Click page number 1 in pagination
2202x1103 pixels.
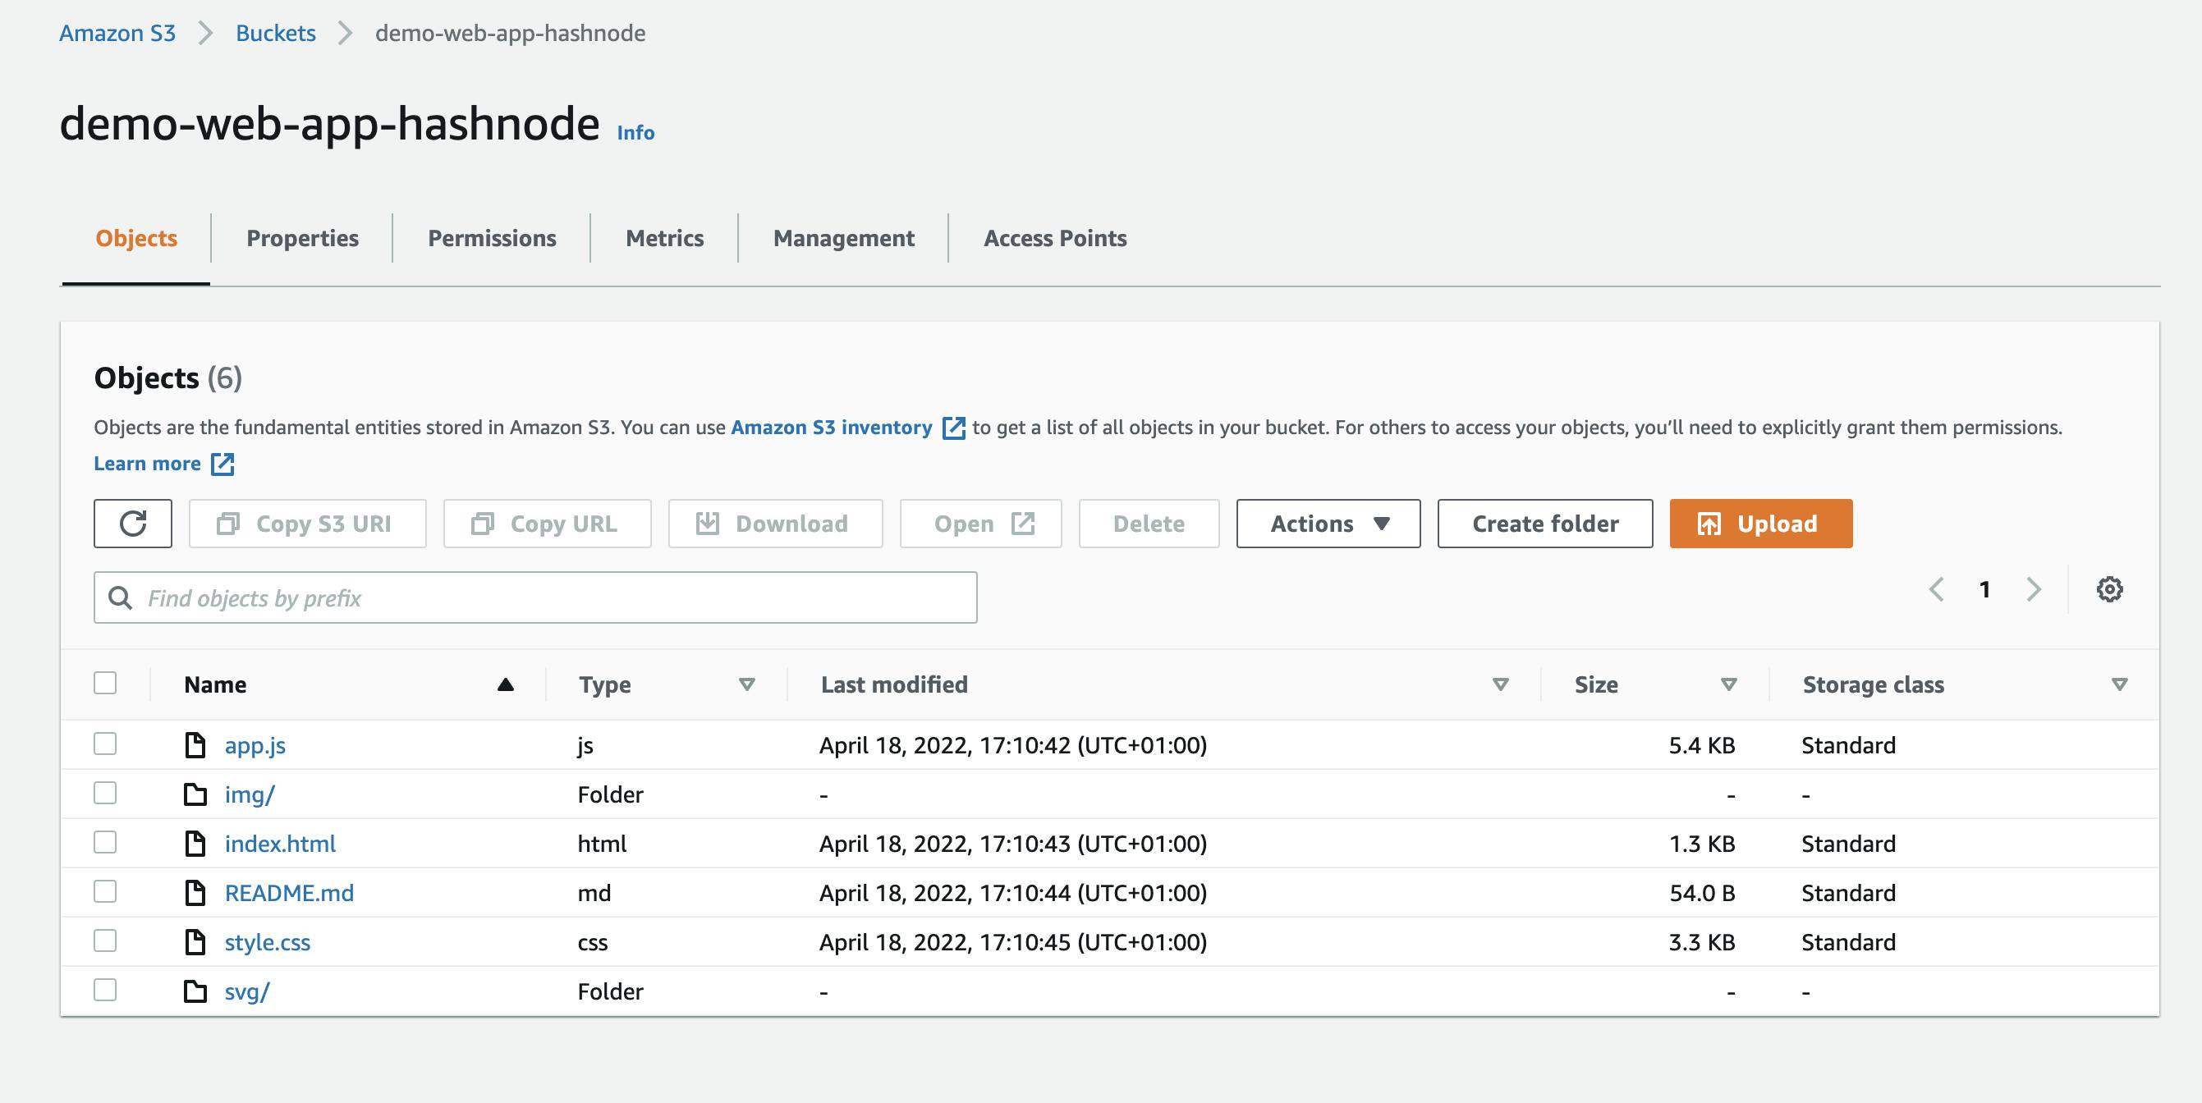[x=1985, y=589]
